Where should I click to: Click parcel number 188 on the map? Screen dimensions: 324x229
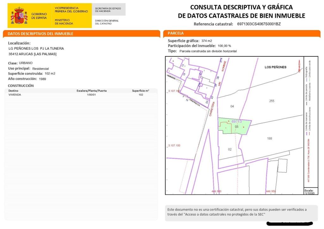[x=270, y=138]
